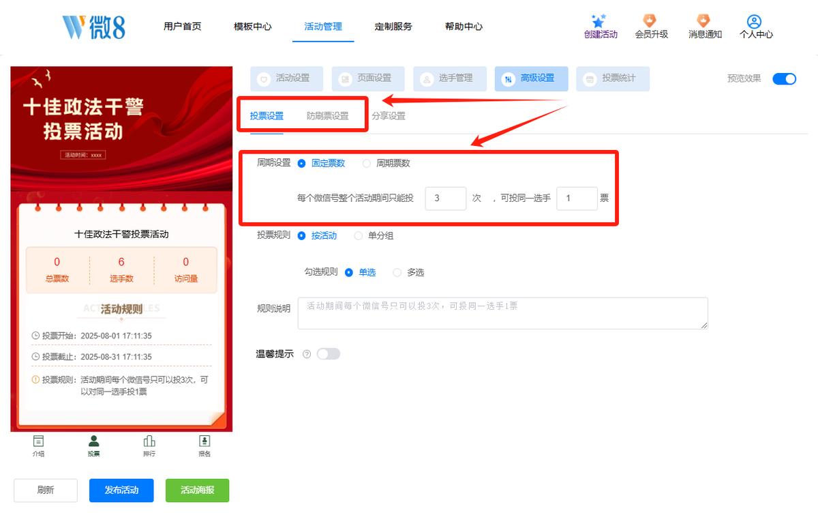Go to 模板中心 in the top navigation
The width and height of the screenshot is (818, 528).
click(x=252, y=27)
